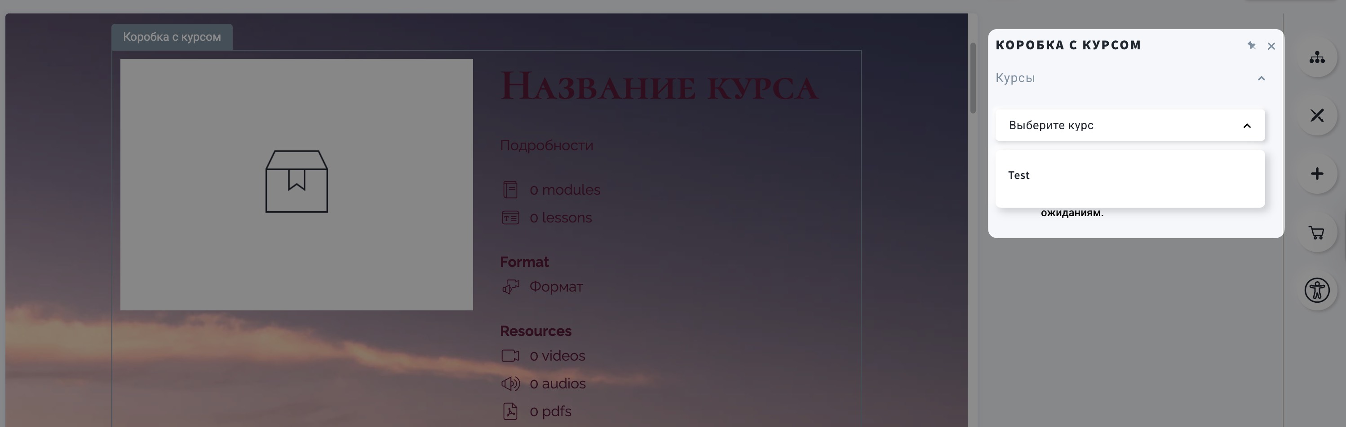This screenshot has width=1346, height=427.
Task: Click the Format icon beside 'Формат'
Action: 511,286
